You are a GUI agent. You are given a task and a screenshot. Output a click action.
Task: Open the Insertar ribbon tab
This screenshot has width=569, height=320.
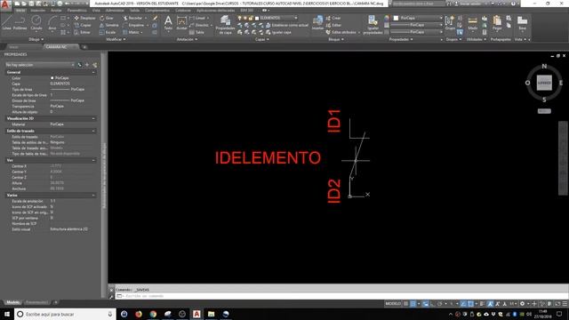(x=37, y=11)
